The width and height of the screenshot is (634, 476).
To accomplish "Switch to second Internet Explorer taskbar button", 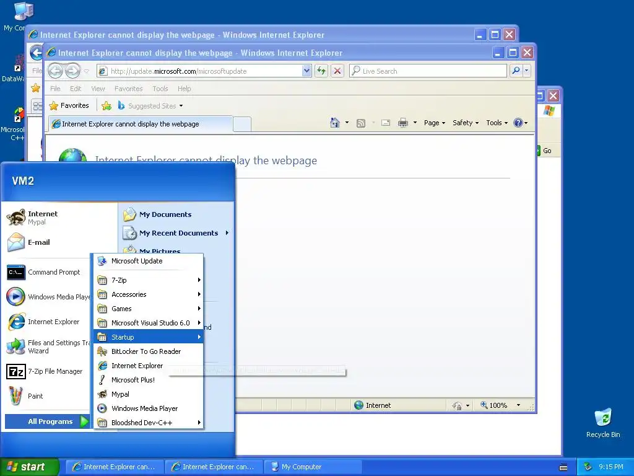I will [x=214, y=467].
